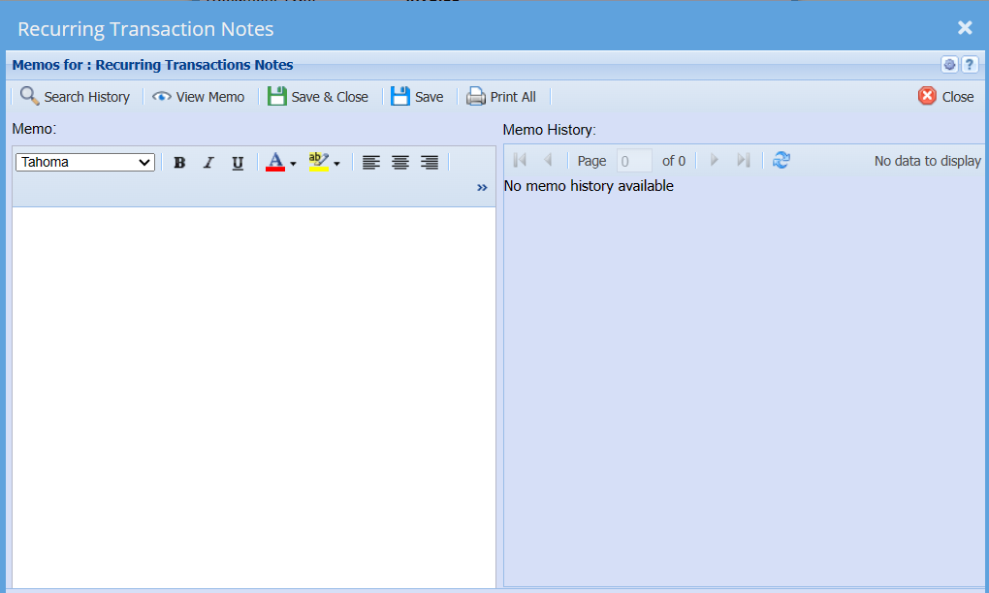Click the Search History magnifier icon
This screenshot has width=989, height=593.
pos(30,96)
